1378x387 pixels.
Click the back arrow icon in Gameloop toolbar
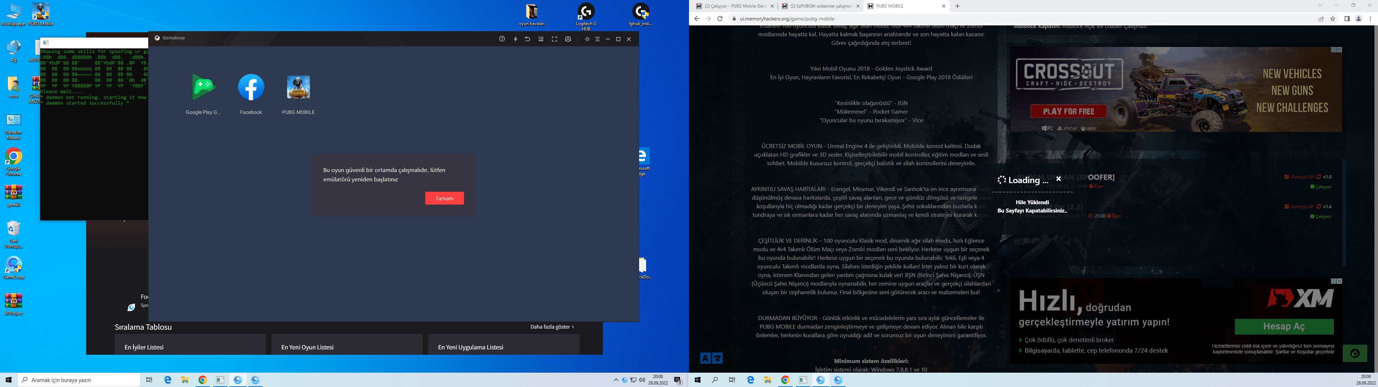coord(528,39)
